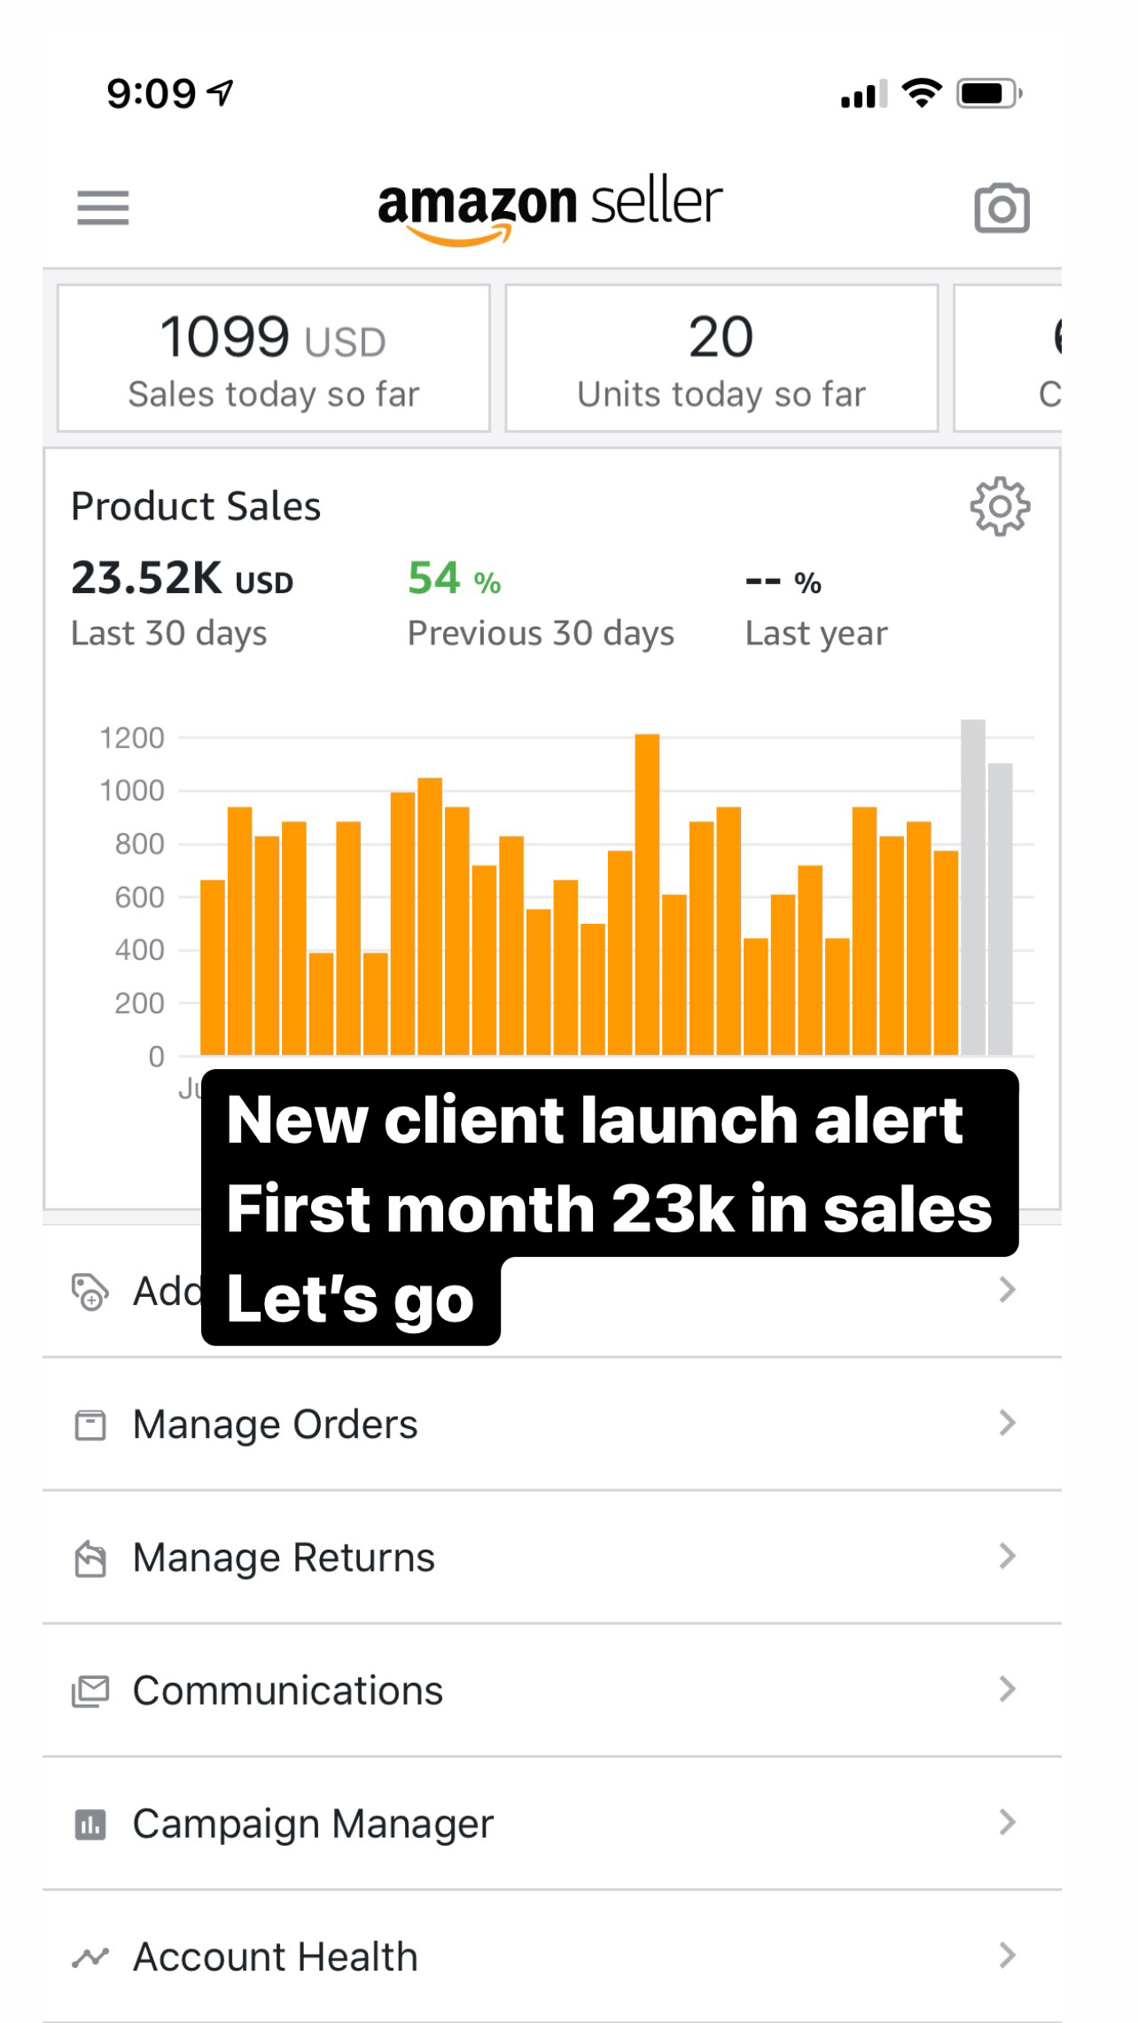Open the hamburger menu
Image resolution: width=1138 pixels, height=2023 pixels.
point(103,208)
